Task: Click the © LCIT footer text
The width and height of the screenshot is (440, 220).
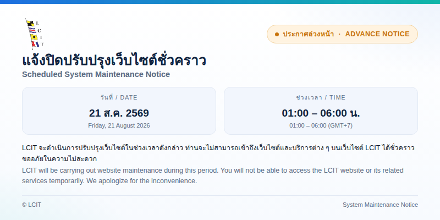Action: click(31, 205)
